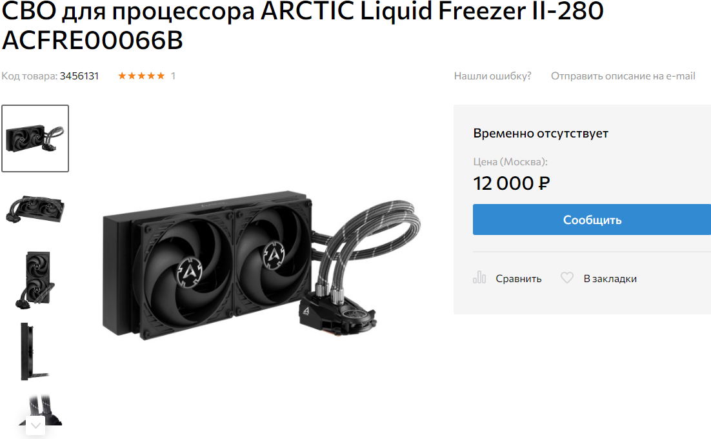Click the review count number after stars
The image size is (711, 439).
coord(173,76)
